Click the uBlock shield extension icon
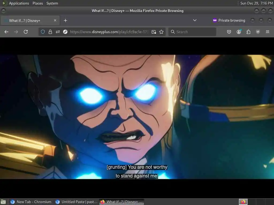 pyautogui.click(x=258, y=32)
